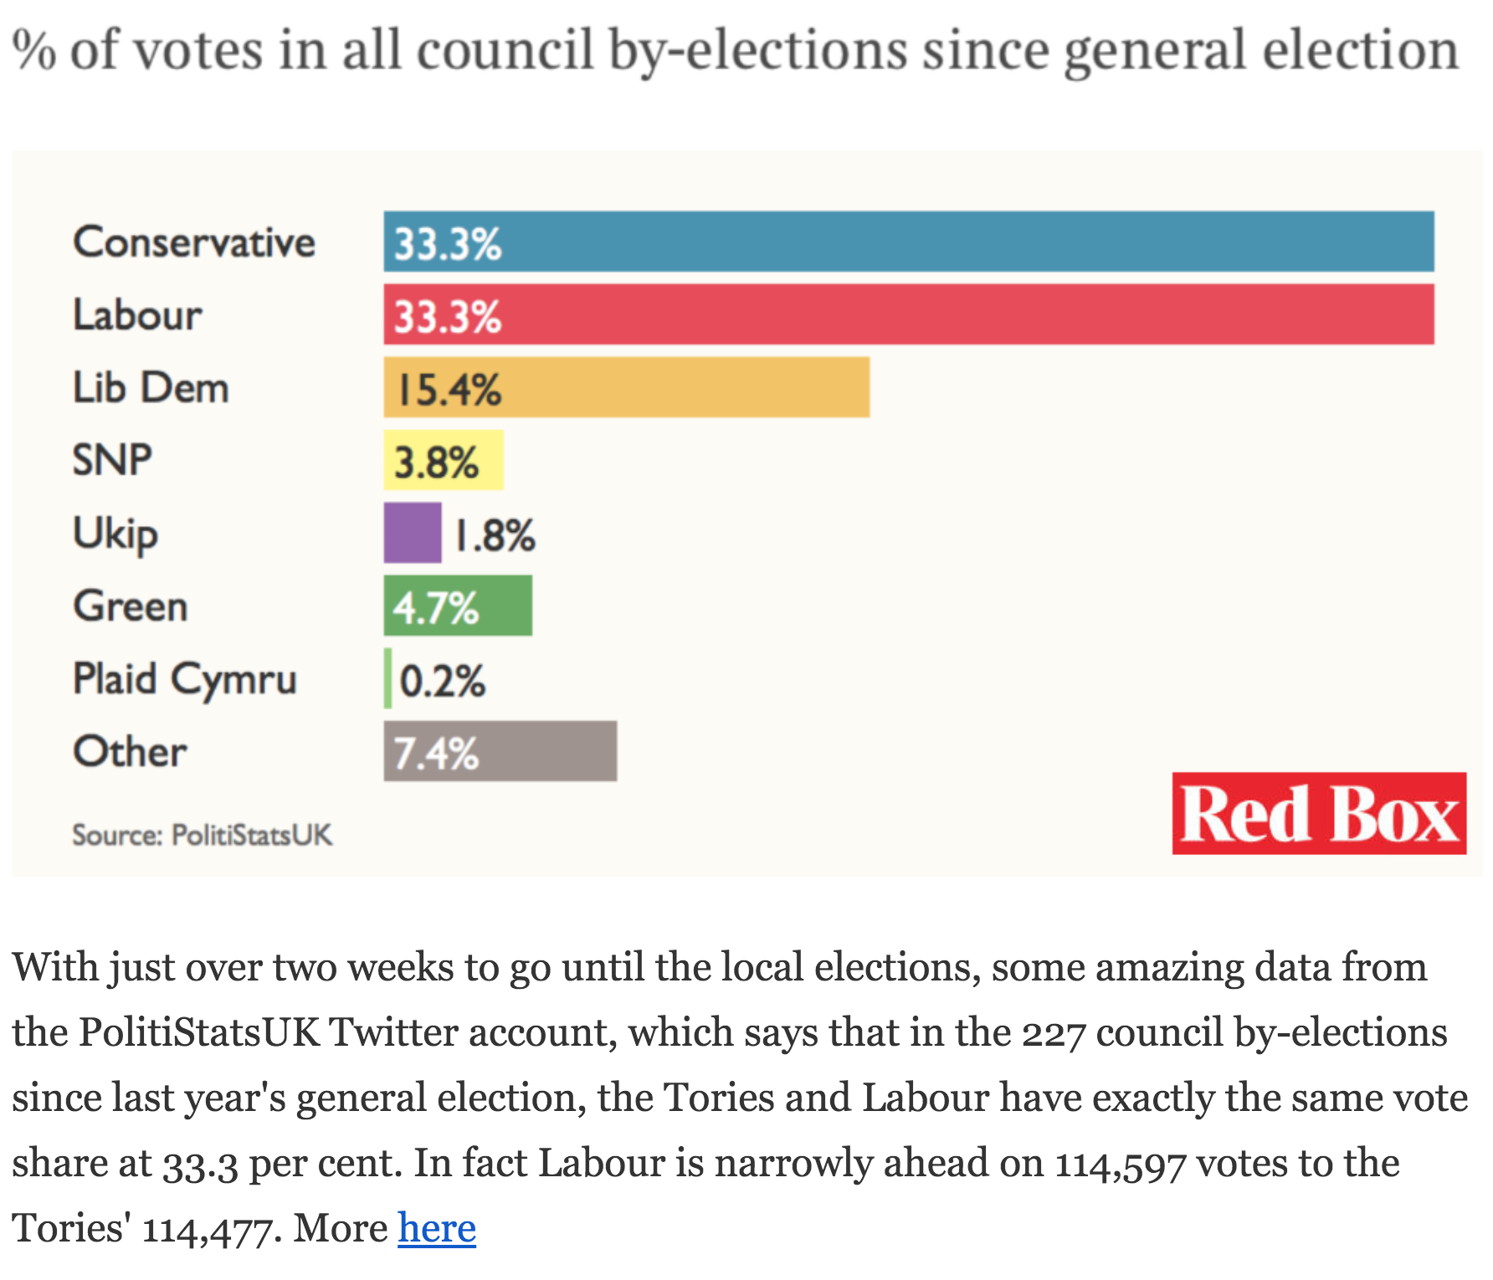Click the "Lib Dem" row label

(x=151, y=388)
